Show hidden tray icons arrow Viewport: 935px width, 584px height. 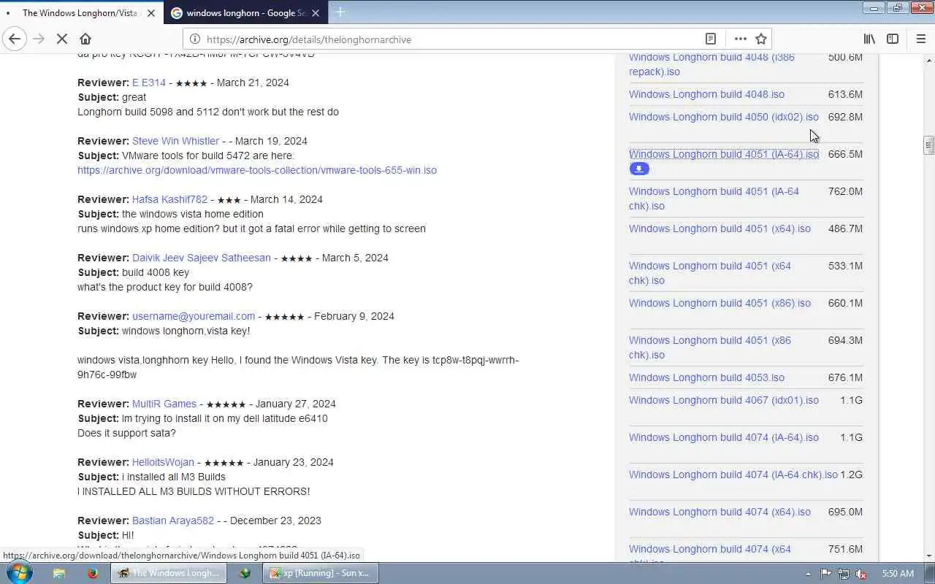click(x=808, y=574)
